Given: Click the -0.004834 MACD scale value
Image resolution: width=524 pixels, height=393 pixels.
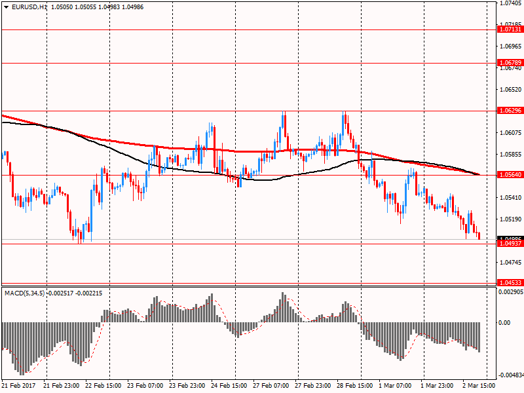Looking at the screenshot, I should pos(511,375).
